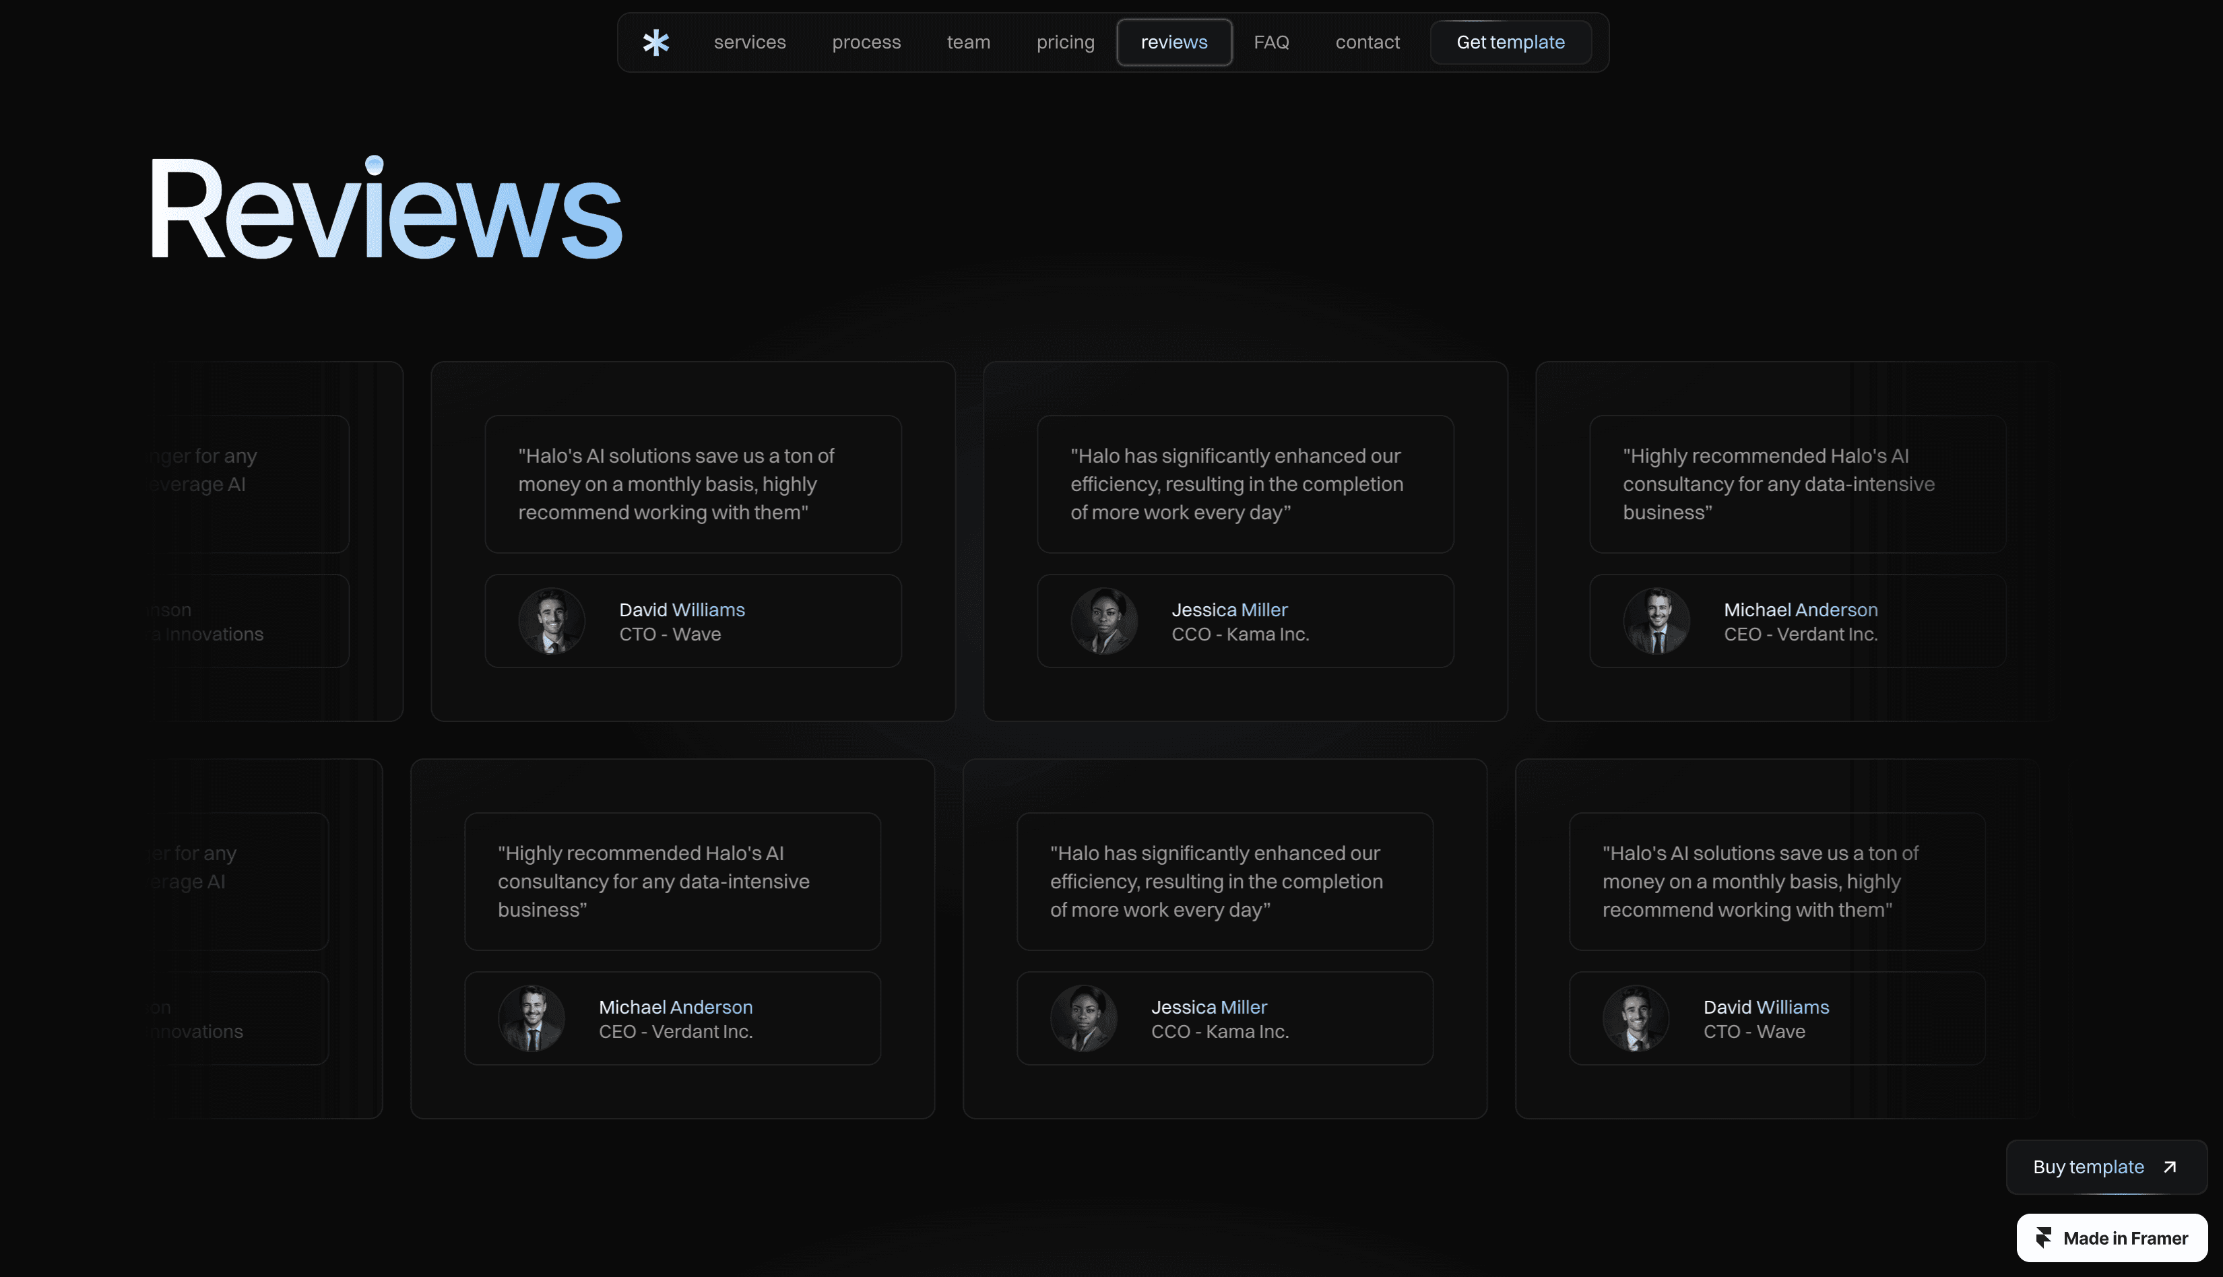
Task: Click David Williams avatar in top row
Action: pyautogui.click(x=552, y=621)
